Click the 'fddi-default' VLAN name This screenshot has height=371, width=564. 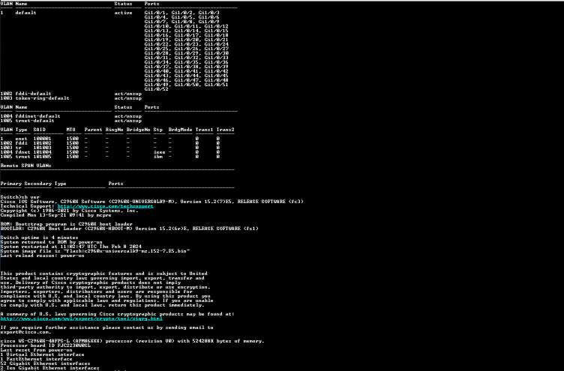click(34, 94)
